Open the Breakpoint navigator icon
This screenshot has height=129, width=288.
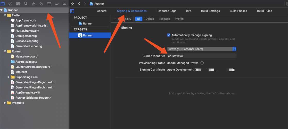pos(57,4)
